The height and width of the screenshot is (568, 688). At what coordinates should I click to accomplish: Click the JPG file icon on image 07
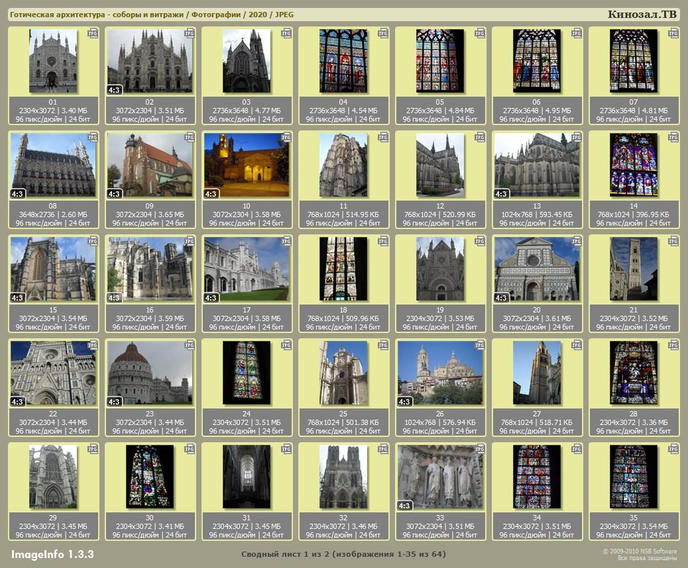[674, 33]
